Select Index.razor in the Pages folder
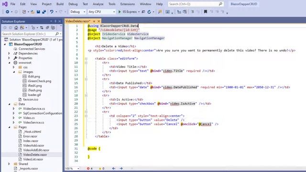 pyautogui.click(x=31, y=141)
